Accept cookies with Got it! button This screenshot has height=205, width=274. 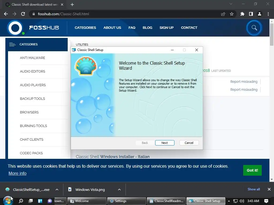pyautogui.click(x=252, y=170)
